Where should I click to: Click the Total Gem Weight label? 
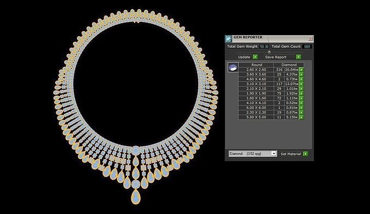click(x=242, y=47)
